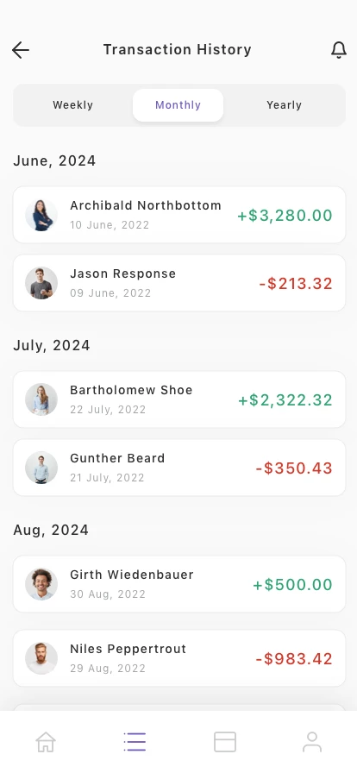357x773 pixels.
Task: Open the -$350.43 Gunther Beard amount
Action: (x=294, y=468)
